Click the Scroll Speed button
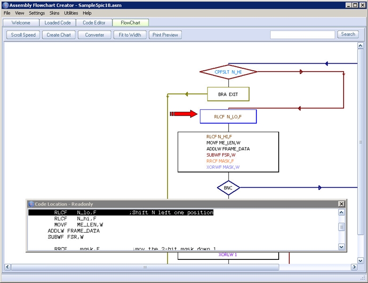The height and width of the screenshot is (283, 368). (23, 35)
